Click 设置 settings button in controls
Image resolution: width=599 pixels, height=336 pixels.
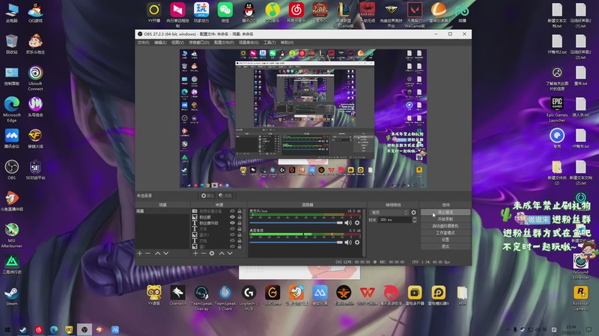(x=446, y=240)
